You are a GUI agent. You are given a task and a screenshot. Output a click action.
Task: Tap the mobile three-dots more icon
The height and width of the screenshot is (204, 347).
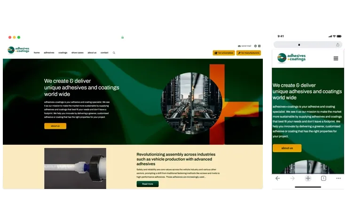click(x=339, y=178)
